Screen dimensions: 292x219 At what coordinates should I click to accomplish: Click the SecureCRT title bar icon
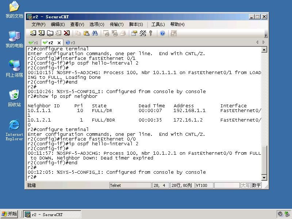click(30, 17)
